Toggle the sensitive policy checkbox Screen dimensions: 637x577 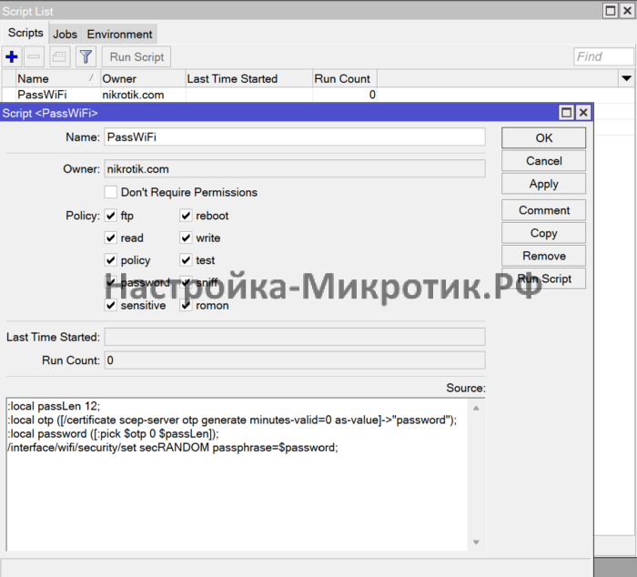[x=110, y=305]
